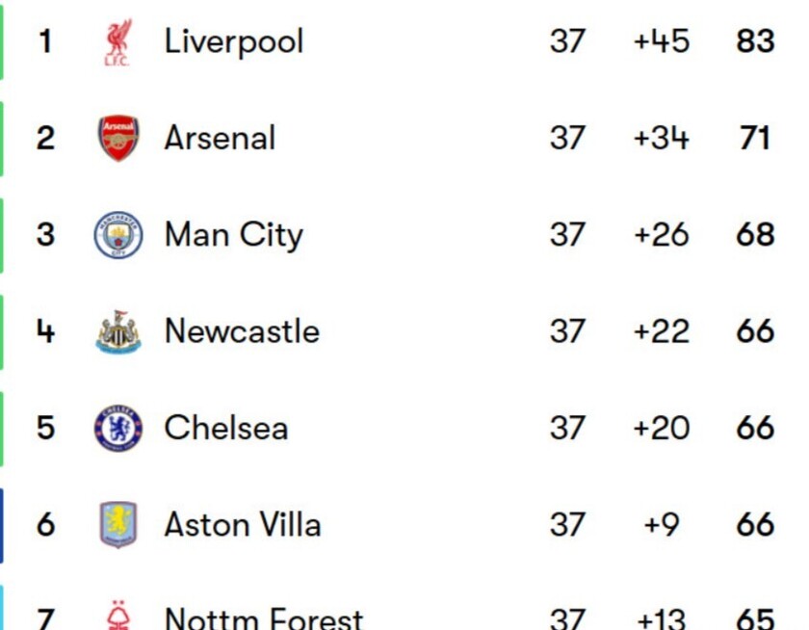Click Man City's 68 points total
Viewport: 809px width, 630px height.
point(755,235)
